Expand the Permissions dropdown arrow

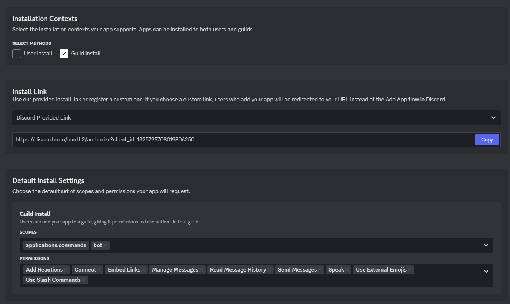(486, 271)
